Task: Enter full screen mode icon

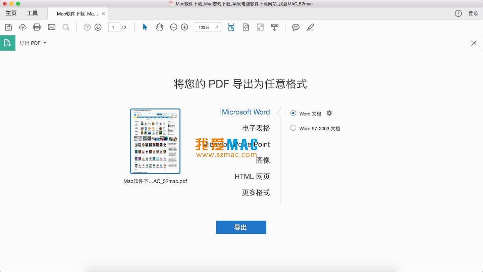Action: tap(260, 27)
